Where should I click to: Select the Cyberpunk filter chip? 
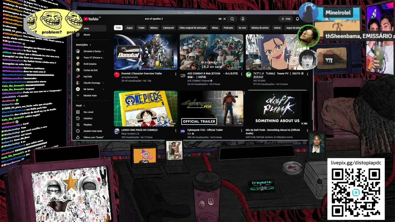[x=168, y=28]
